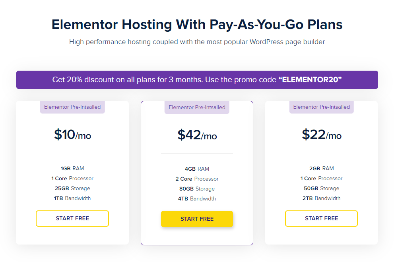The image size is (394, 262).
Task: Click the high performance hosting subtitle
Action: pos(197,42)
